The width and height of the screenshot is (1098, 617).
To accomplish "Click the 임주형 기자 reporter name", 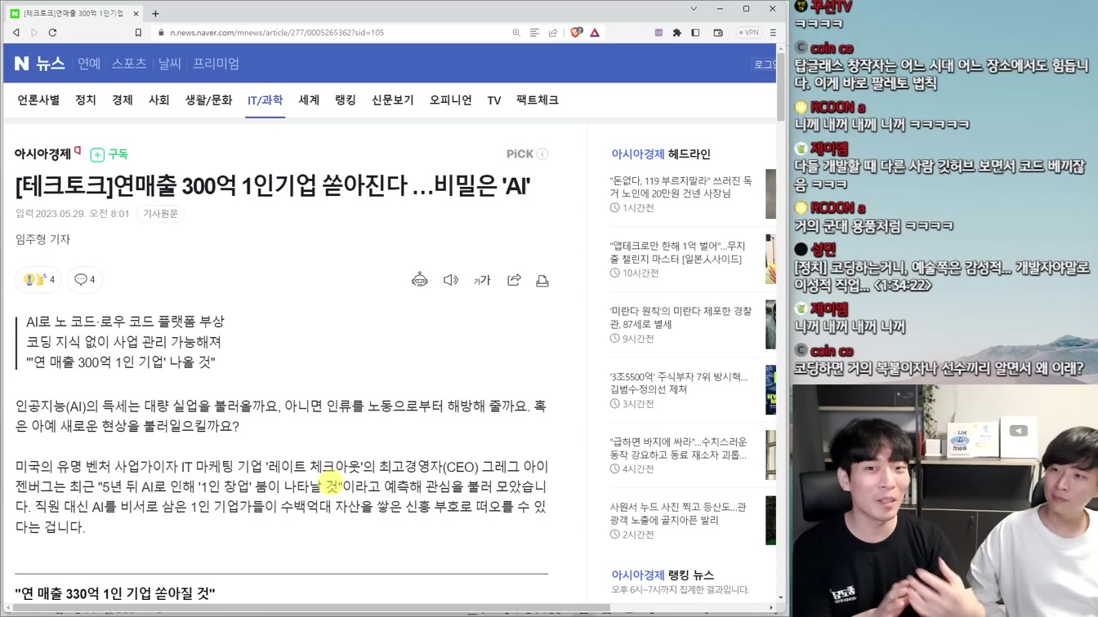I will pyautogui.click(x=42, y=239).
